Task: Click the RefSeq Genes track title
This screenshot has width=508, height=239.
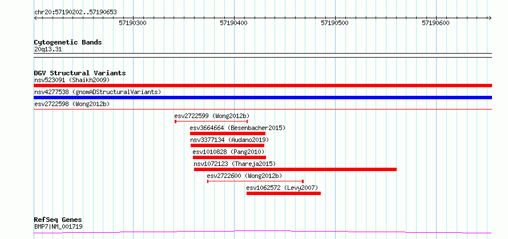Action: pos(58,220)
